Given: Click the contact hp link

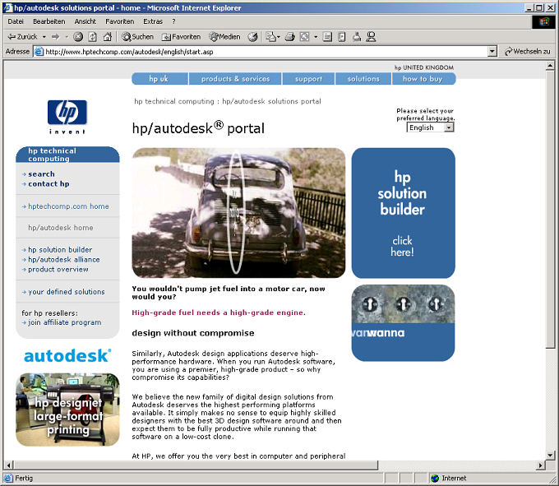Looking at the screenshot, I should (x=49, y=184).
